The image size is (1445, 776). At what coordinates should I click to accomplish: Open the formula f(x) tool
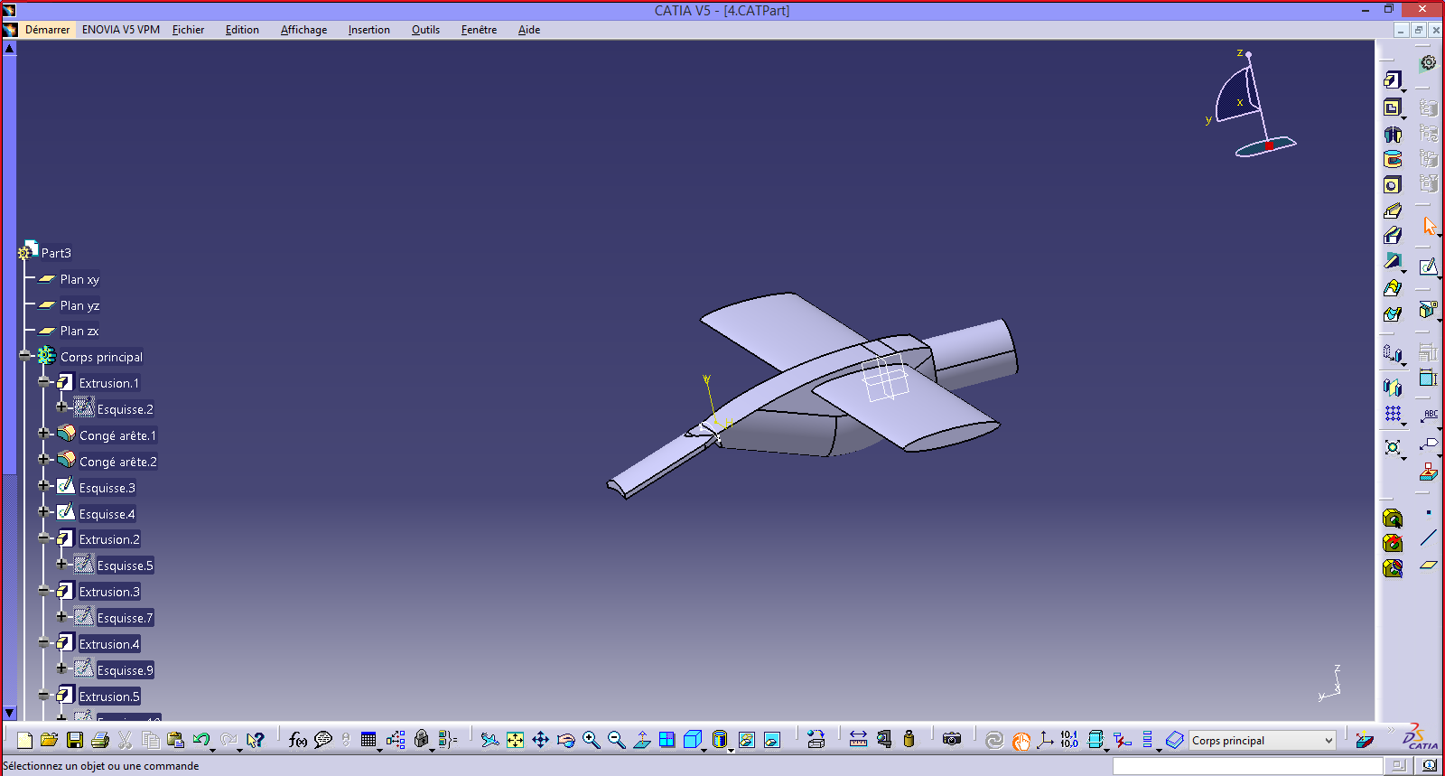[297, 740]
